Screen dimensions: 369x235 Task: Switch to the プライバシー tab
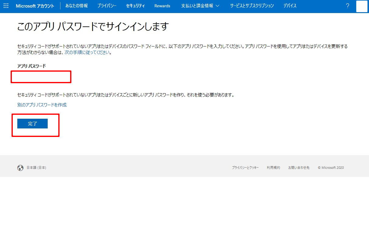[x=107, y=6]
